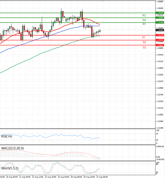Screen dimensions: 165x179
Task: Click the 1.34695 price axis value
Action: (160, 48)
